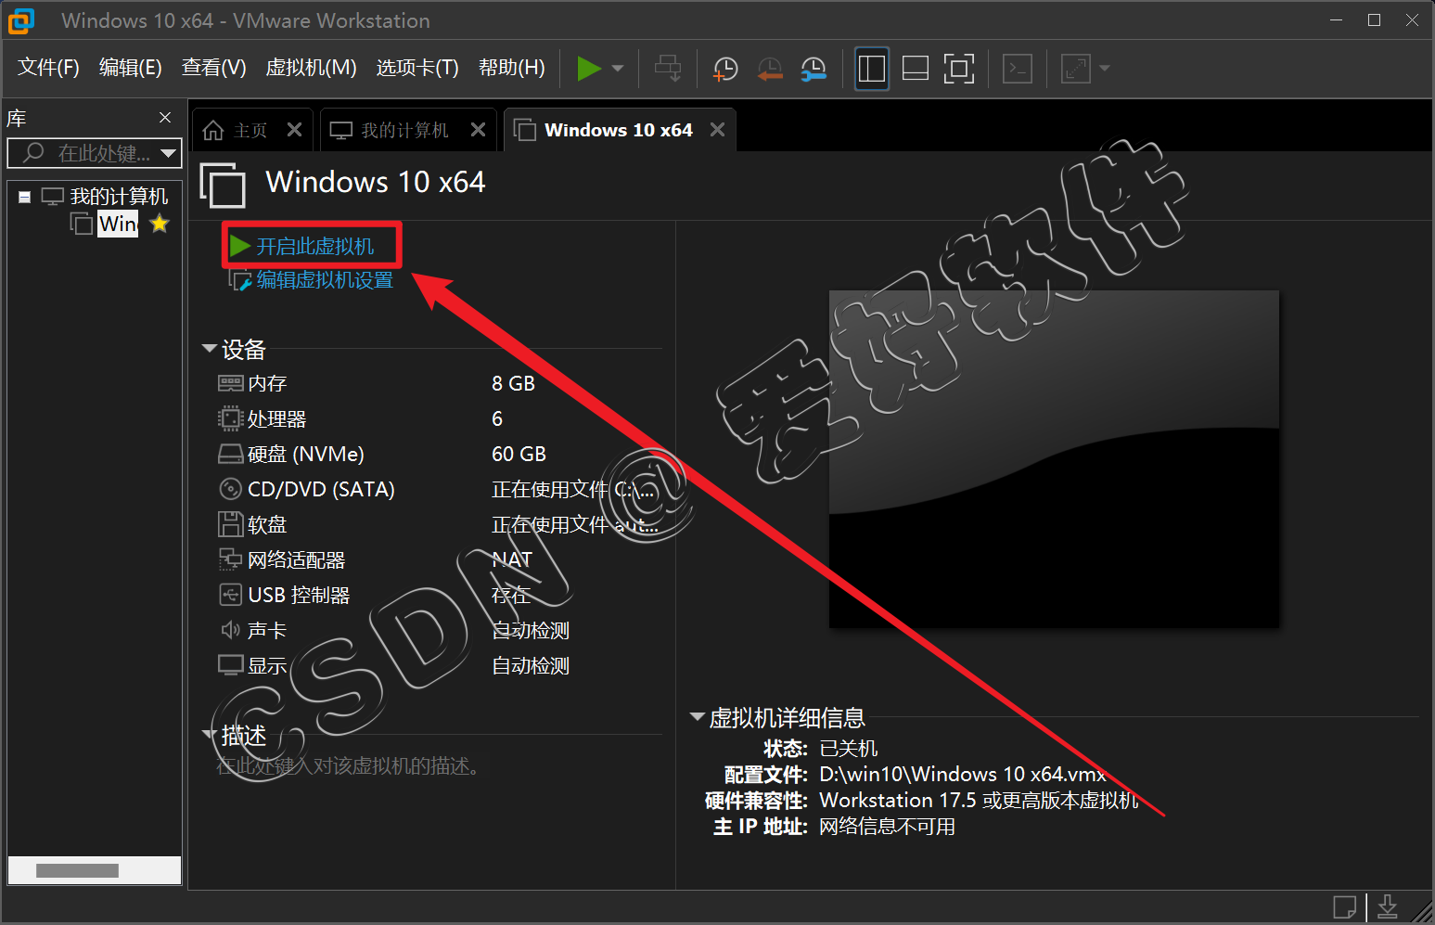Screen dimensions: 1435x925
Task: Select the Win VM in library tree
Action: (x=118, y=224)
